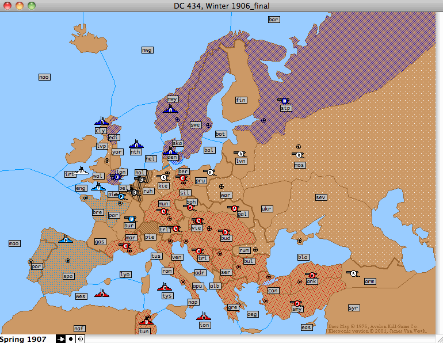Select the red fleet in wes
Viewport: 443px width, 343px height.
pos(102,293)
